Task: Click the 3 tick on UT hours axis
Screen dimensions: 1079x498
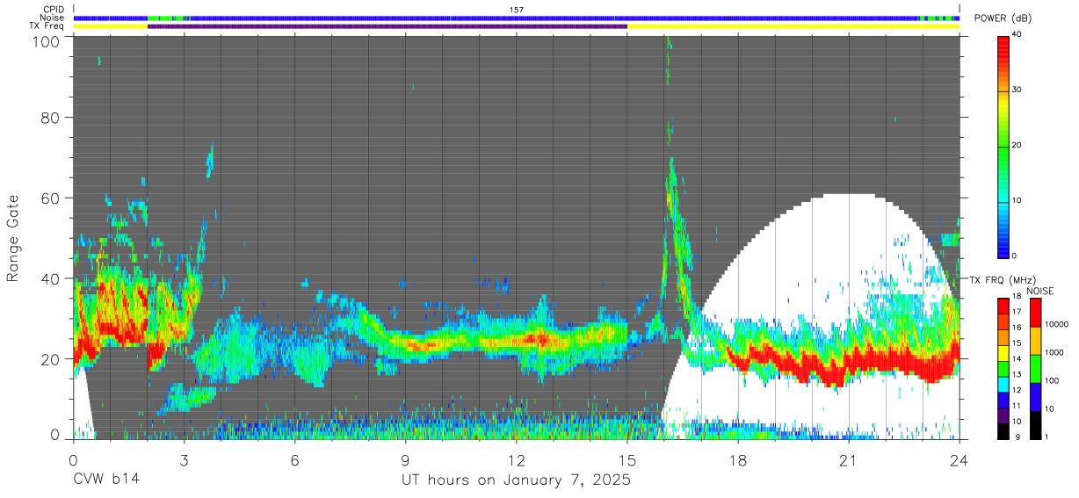Action: point(184,458)
